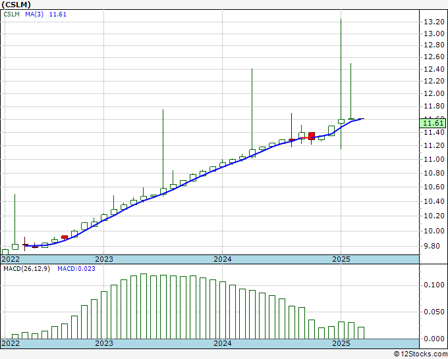This screenshot has height=359, width=448.
Task: Click the MACD(26,12,9) indicator label
Action: [x=26, y=269]
